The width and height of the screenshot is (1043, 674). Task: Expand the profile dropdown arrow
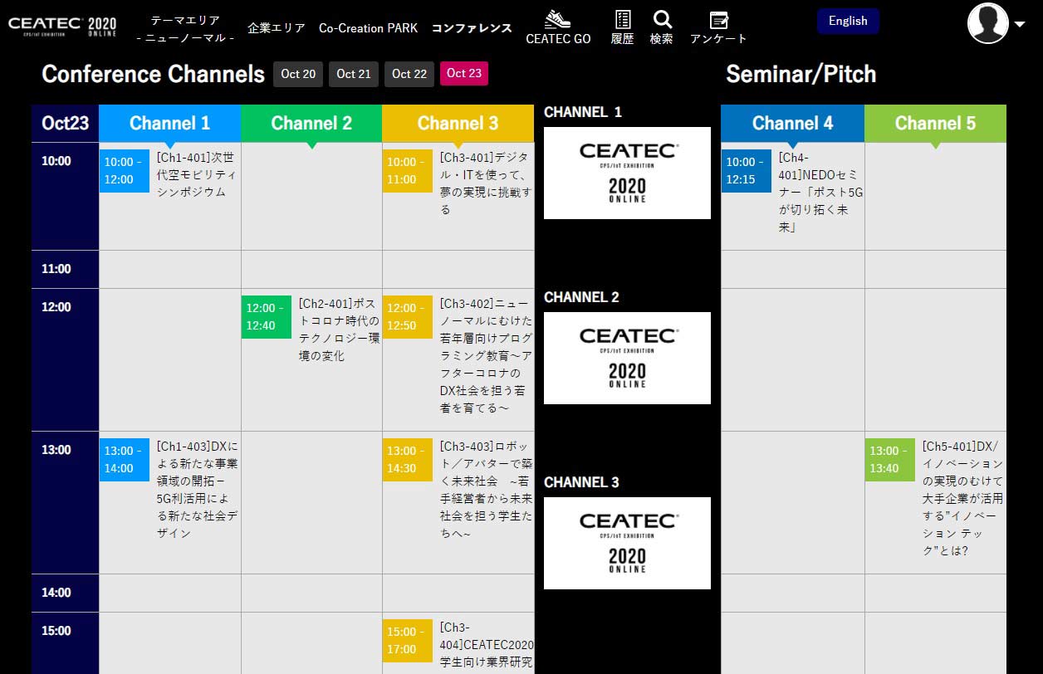(x=1020, y=24)
